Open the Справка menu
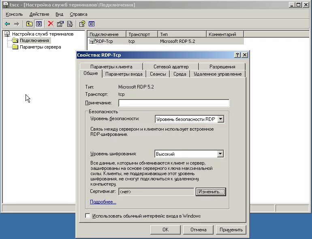The image size is (312, 239). pos(78,14)
